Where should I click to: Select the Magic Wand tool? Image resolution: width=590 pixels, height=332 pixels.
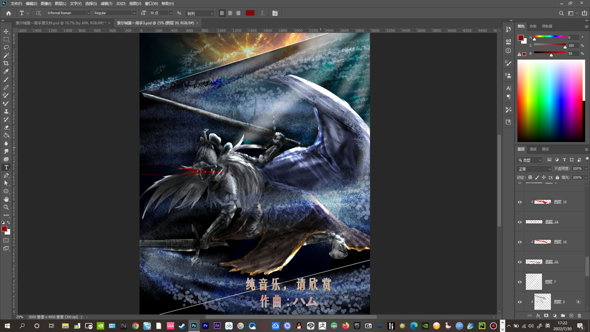tap(6, 55)
